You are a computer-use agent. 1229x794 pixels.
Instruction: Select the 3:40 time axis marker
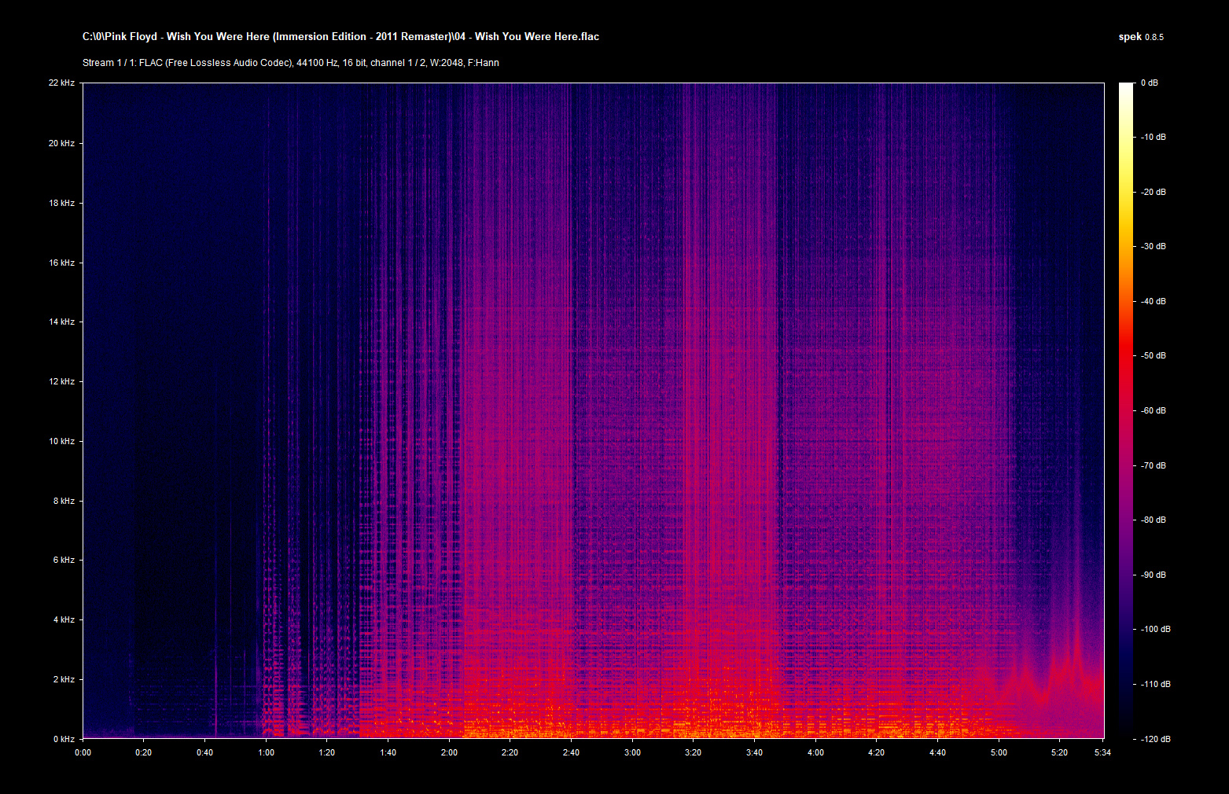[x=754, y=752]
